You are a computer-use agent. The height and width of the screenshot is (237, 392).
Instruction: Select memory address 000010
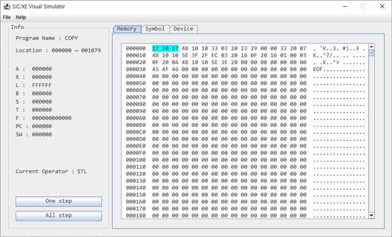click(x=136, y=55)
